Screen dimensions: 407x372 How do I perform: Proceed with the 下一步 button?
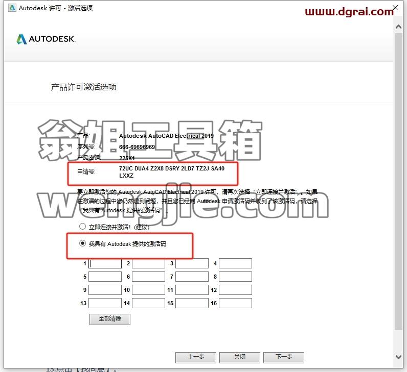pos(284,358)
